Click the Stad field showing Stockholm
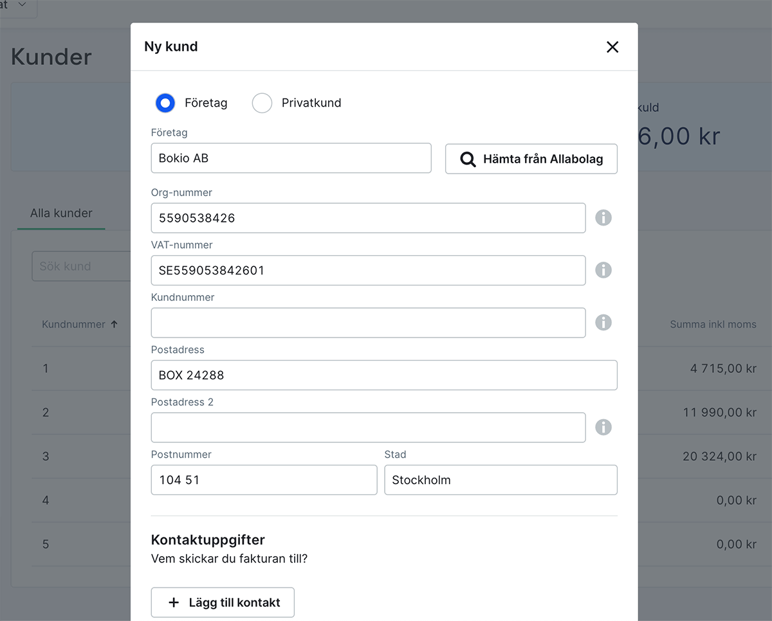This screenshot has height=621, width=772. pyautogui.click(x=501, y=480)
